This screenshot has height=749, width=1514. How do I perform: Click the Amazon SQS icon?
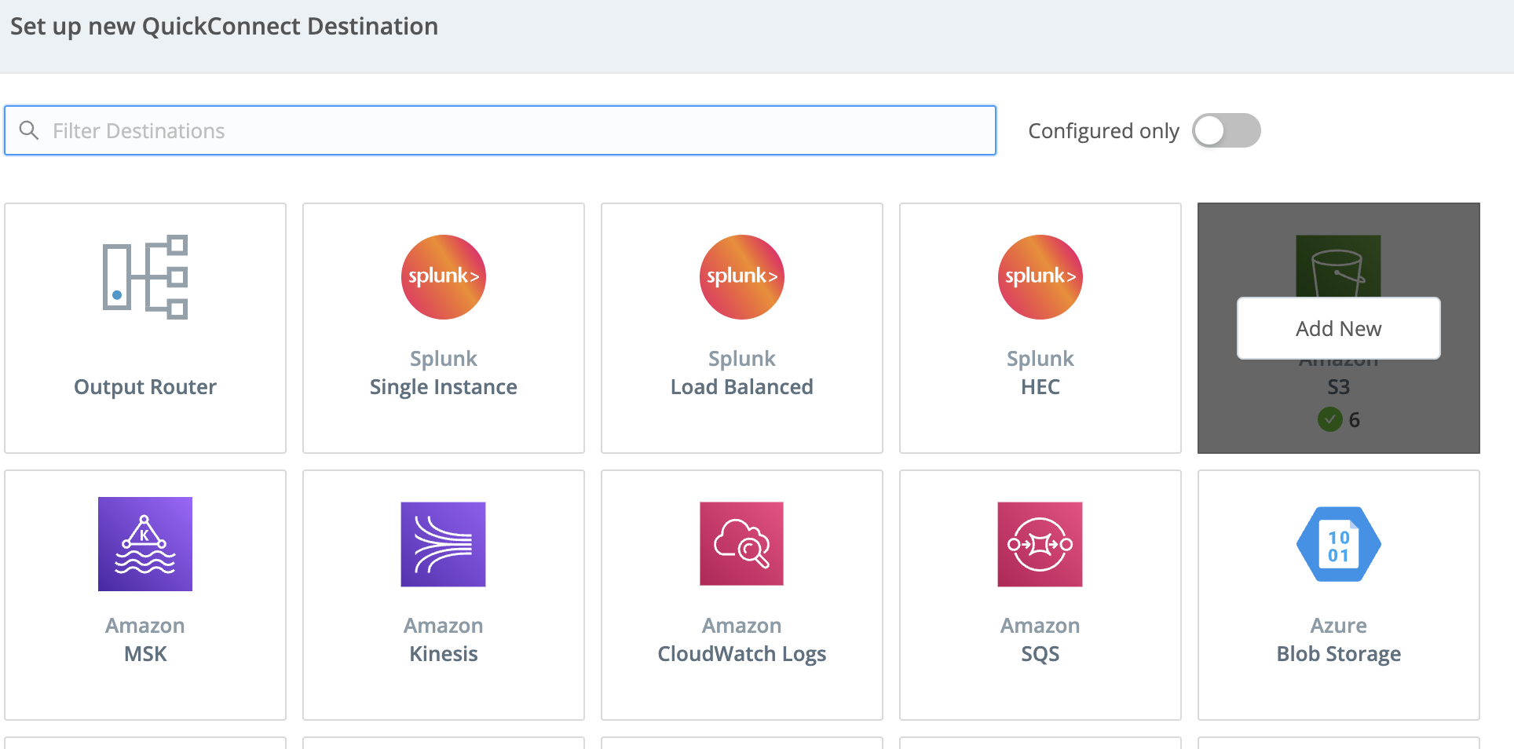coord(1040,544)
